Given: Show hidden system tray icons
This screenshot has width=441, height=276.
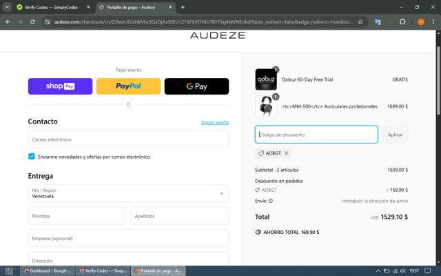Looking at the screenshot, I should [x=378, y=271].
